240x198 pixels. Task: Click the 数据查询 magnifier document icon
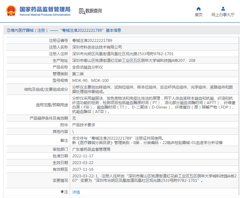coord(82,11)
